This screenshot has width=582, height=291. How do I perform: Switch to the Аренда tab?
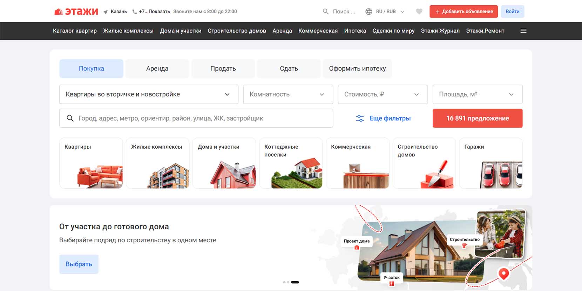[157, 69]
